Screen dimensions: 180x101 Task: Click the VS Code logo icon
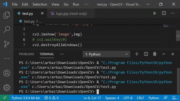tap(5, 4)
